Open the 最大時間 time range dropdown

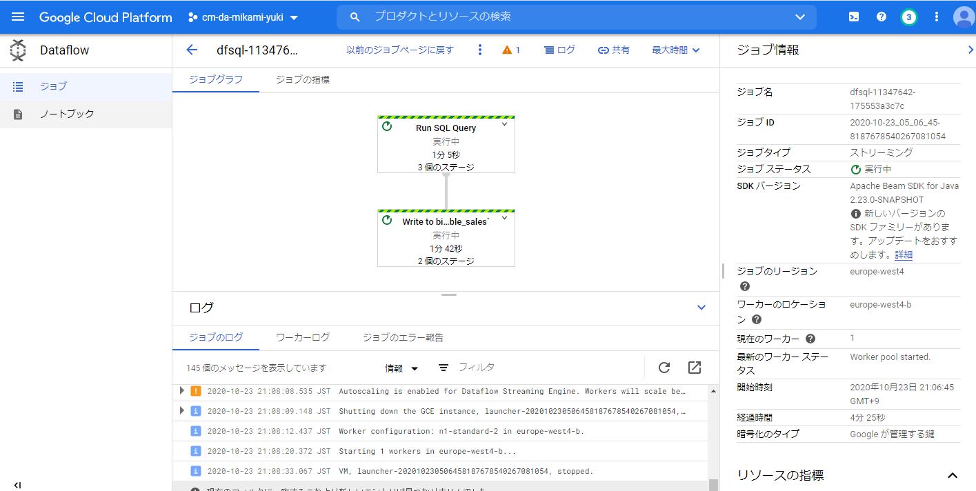pos(675,50)
